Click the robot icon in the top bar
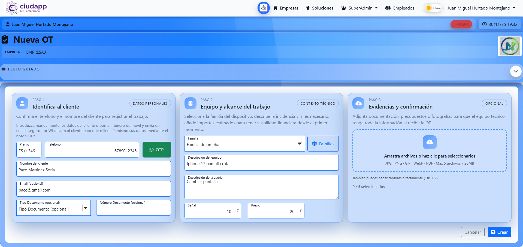523x247 pixels. tap(263, 8)
